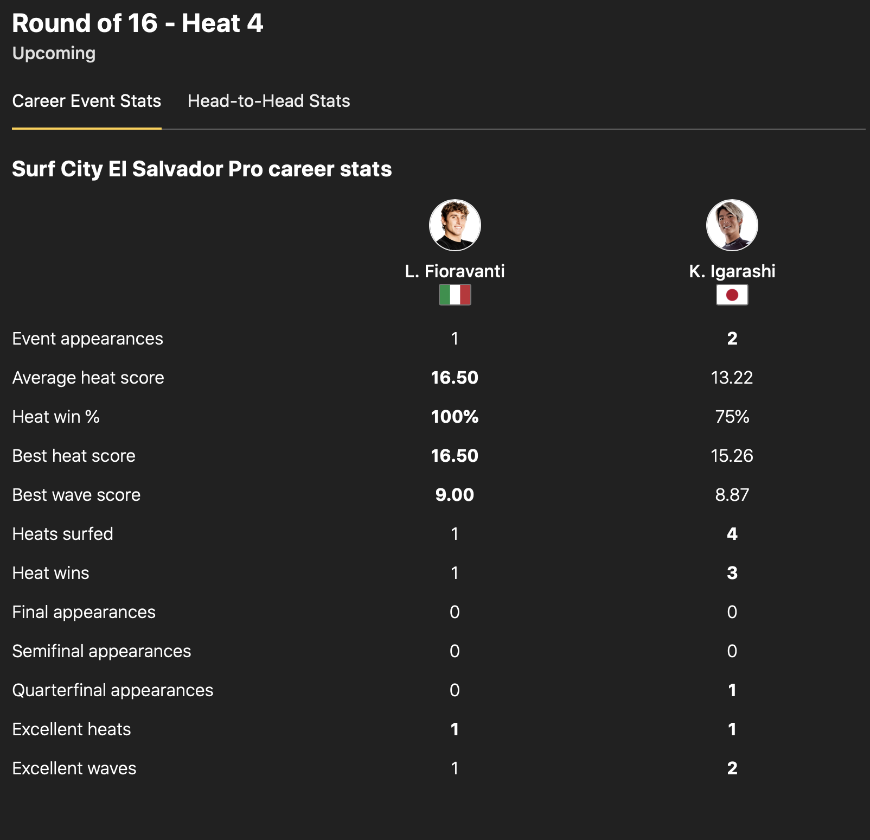Image resolution: width=870 pixels, height=840 pixels.
Task: Click the Excellent waves row label
Action: tap(74, 768)
